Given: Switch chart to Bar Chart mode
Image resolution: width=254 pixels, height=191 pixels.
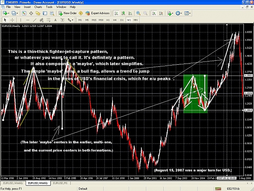Looking at the screenshot, I should click(116, 13).
